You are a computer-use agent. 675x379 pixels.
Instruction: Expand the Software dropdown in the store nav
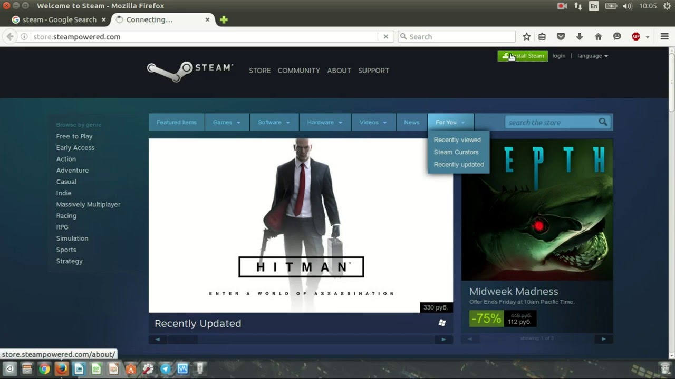(274, 122)
